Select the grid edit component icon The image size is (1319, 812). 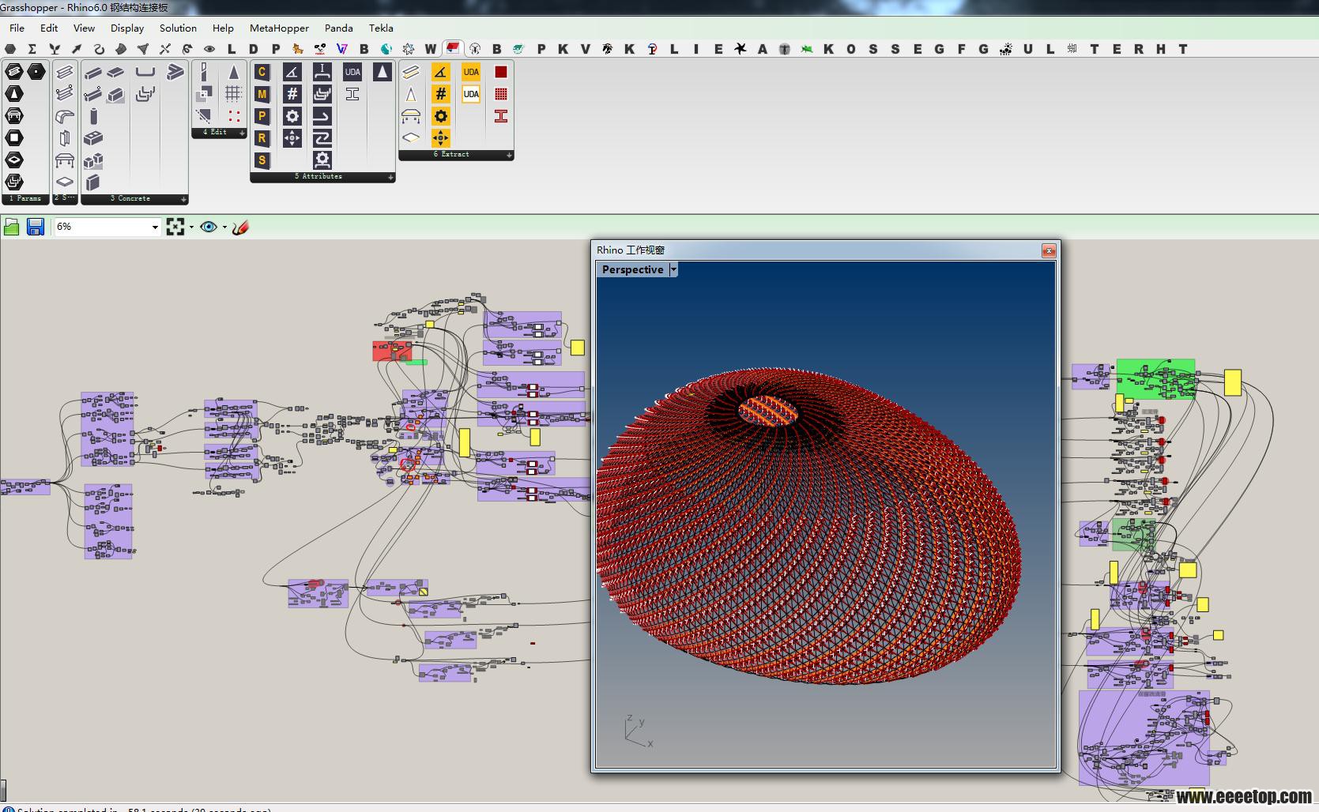(x=234, y=94)
